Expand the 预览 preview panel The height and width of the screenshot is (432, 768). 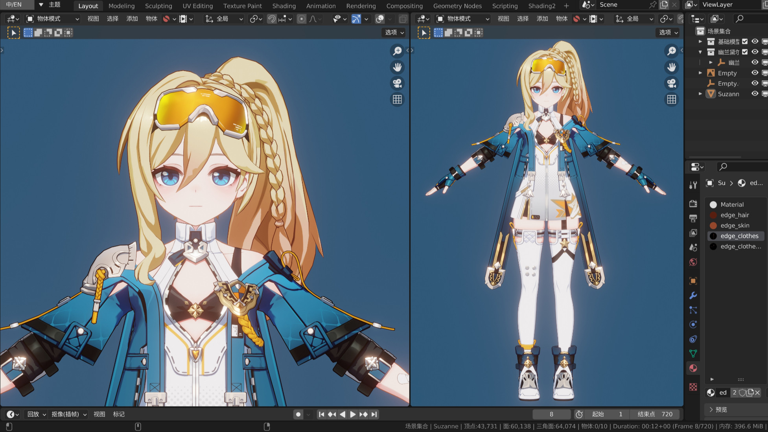pos(720,410)
